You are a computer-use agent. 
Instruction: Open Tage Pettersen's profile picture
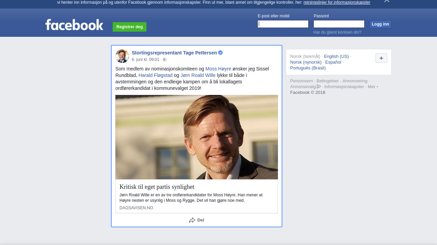[122, 56]
